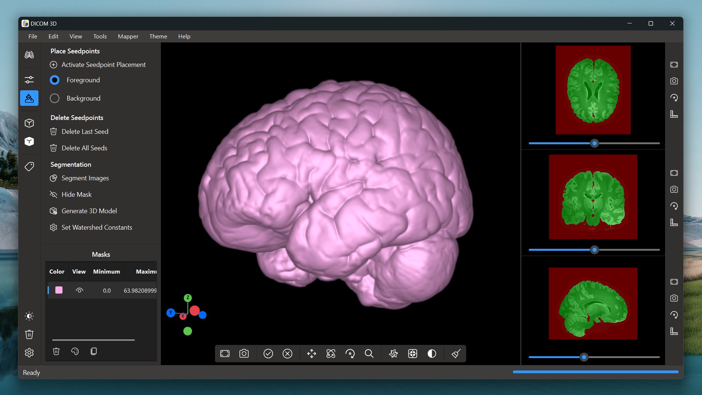This screenshot has width=702, height=395.
Task: Click the axial view slice slider handle
Action: 595,143
